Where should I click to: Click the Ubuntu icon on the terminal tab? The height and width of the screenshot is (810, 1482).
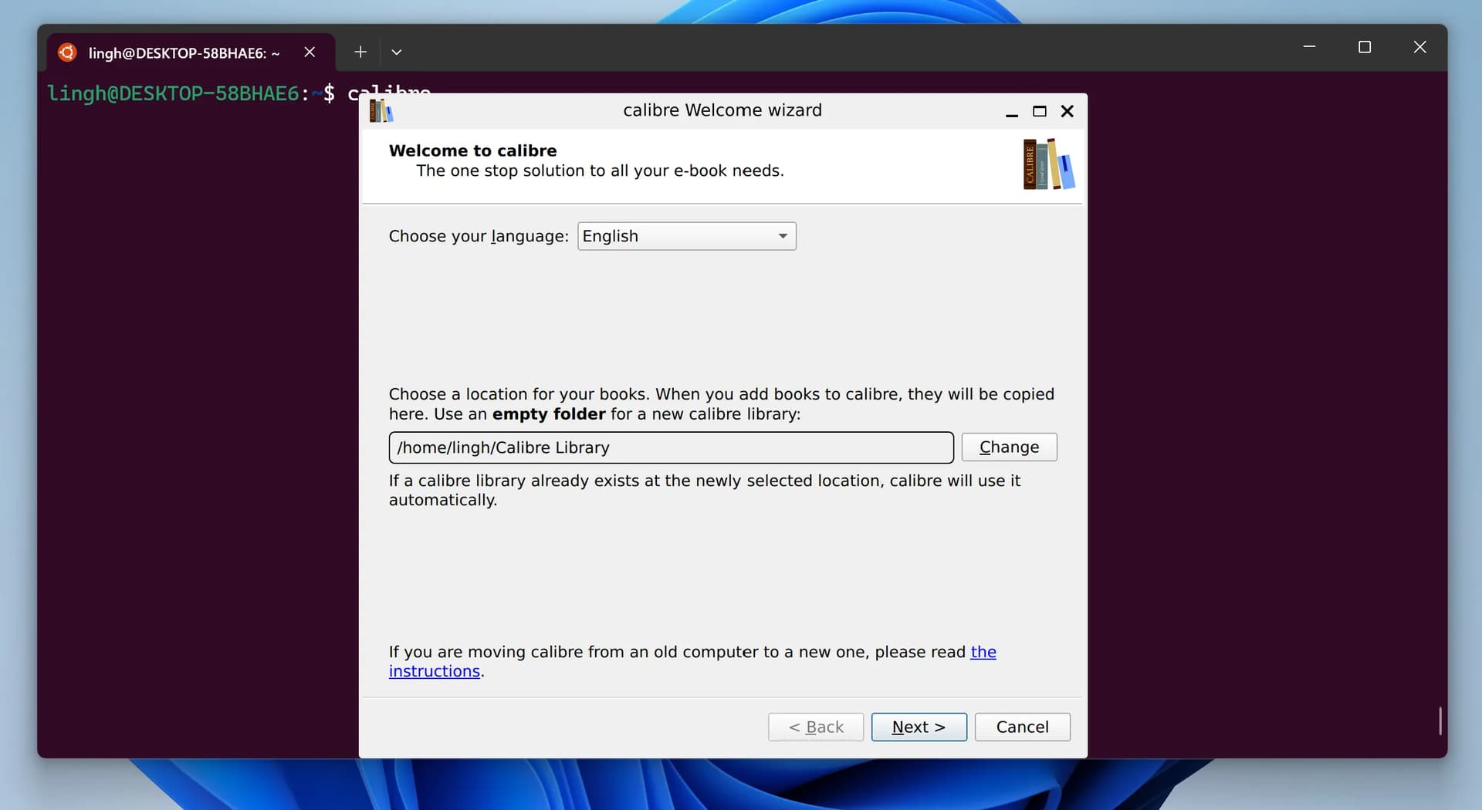(68, 52)
